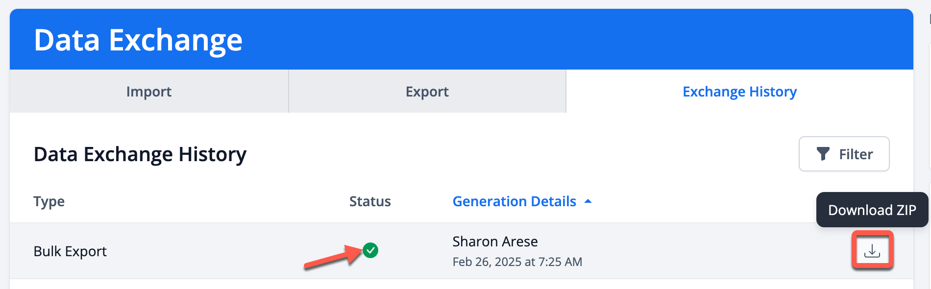The image size is (931, 289).
Task: Click the Type column header
Action: pos(49,201)
